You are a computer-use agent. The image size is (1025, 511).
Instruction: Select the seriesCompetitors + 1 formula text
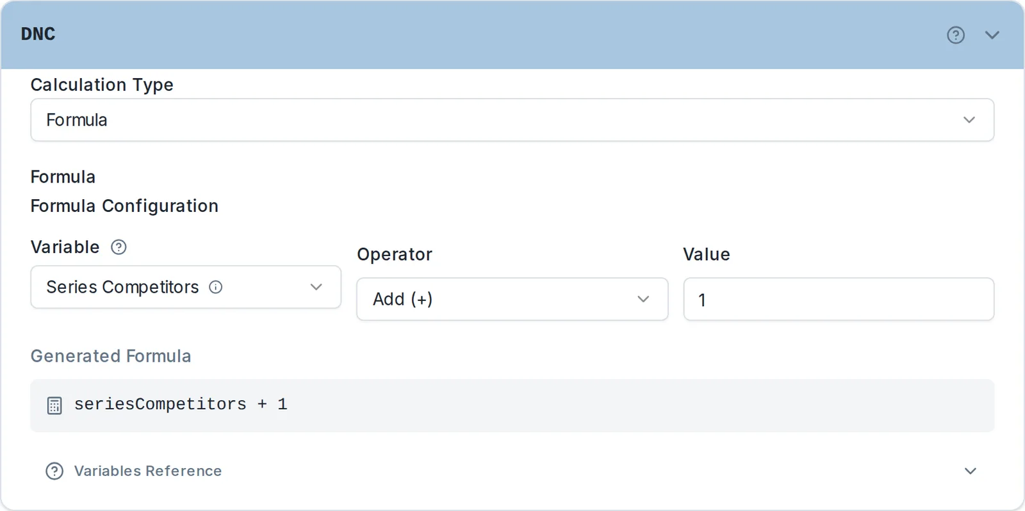(181, 404)
